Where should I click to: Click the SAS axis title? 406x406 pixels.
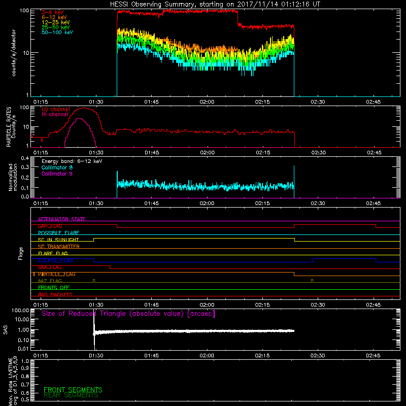(x=5, y=329)
